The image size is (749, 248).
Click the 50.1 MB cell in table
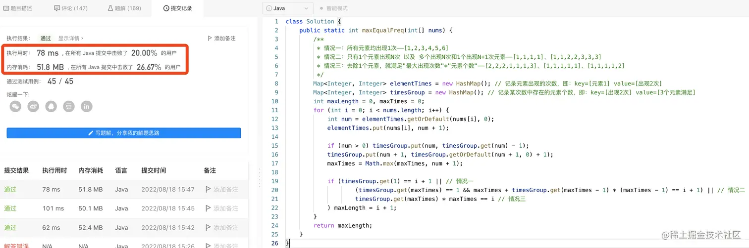pyautogui.click(x=91, y=208)
